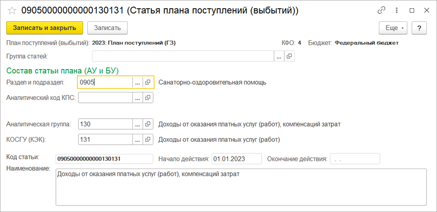Focus the Начало действия date field
The width and height of the screenshot is (437, 212).
pyautogui.click(x=237, y=159)
